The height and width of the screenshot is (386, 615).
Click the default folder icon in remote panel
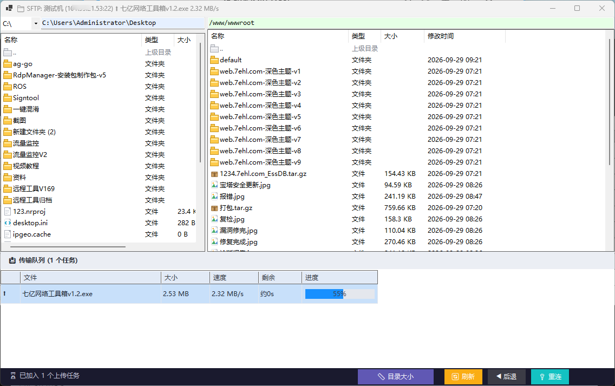pyautogui.click(x=214, y=60)
